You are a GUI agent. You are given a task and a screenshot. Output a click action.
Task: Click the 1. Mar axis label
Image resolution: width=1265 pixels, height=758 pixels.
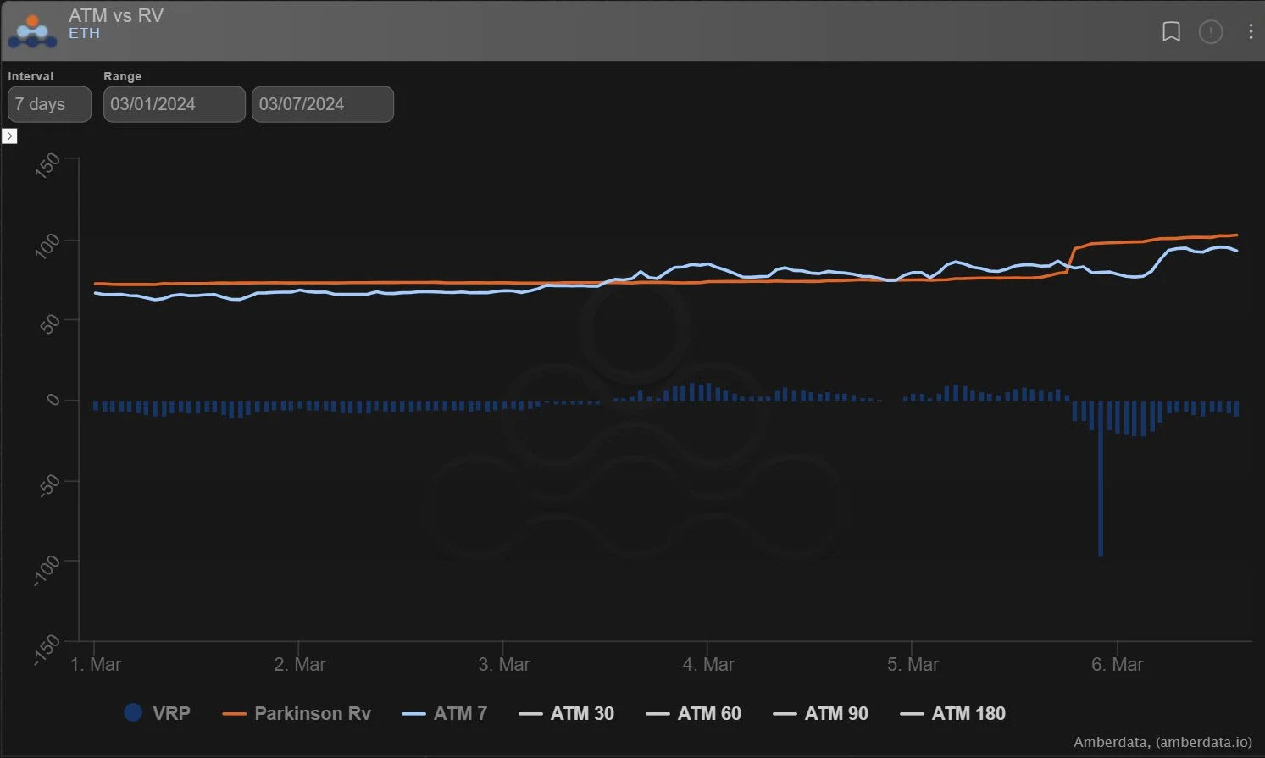[95, 665]
